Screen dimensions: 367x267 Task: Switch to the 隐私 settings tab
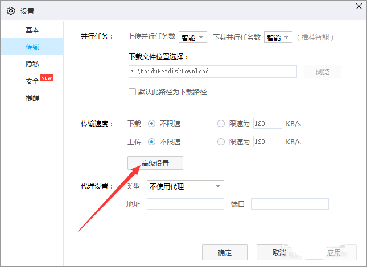point(32,64)
